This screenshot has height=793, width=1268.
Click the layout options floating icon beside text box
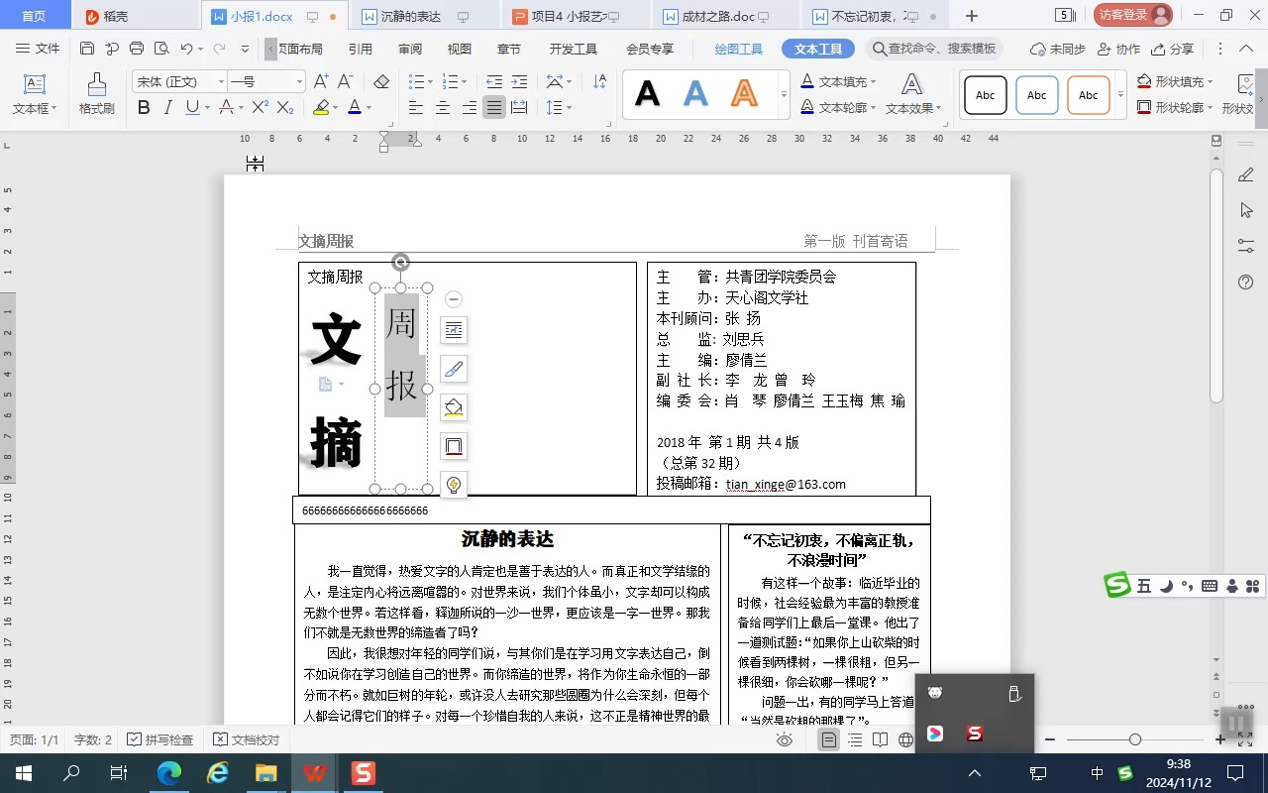(454, 330)
